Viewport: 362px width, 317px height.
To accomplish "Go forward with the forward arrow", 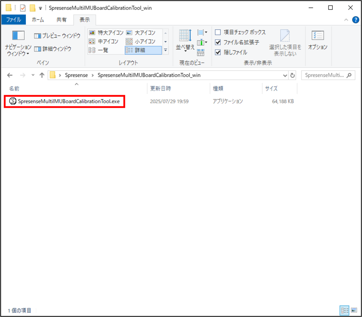I will pos(23,75).
